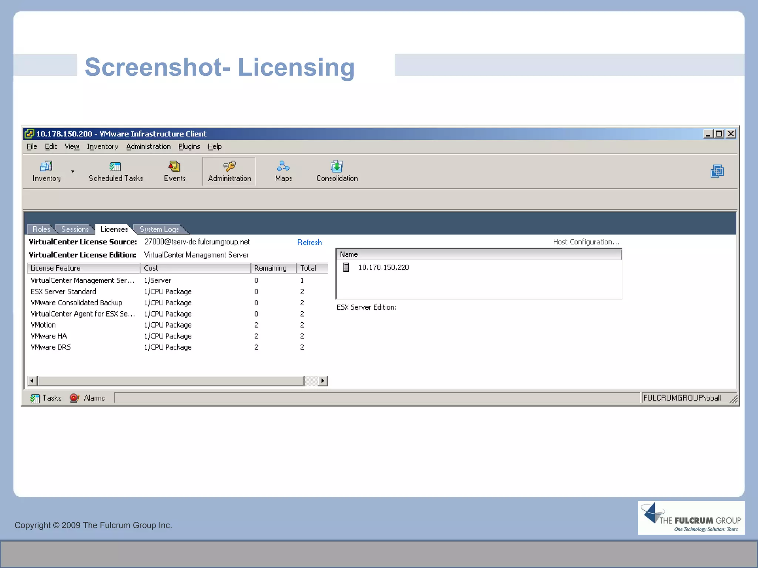Open the Edit menu

[51, 146]
